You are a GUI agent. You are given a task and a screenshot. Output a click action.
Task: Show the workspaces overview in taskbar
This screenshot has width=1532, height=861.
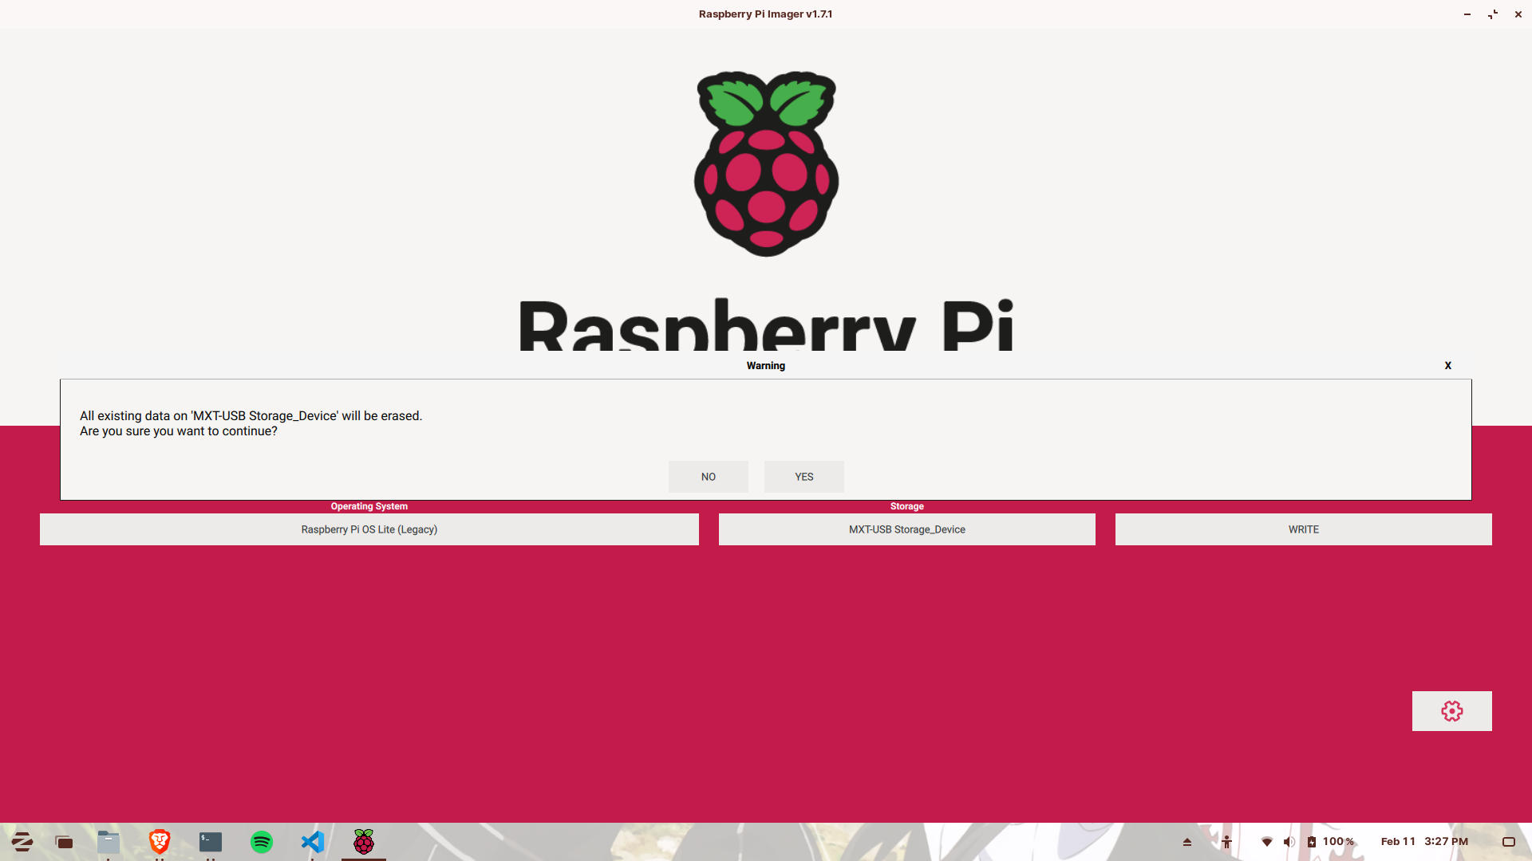(x=64, y=842)
